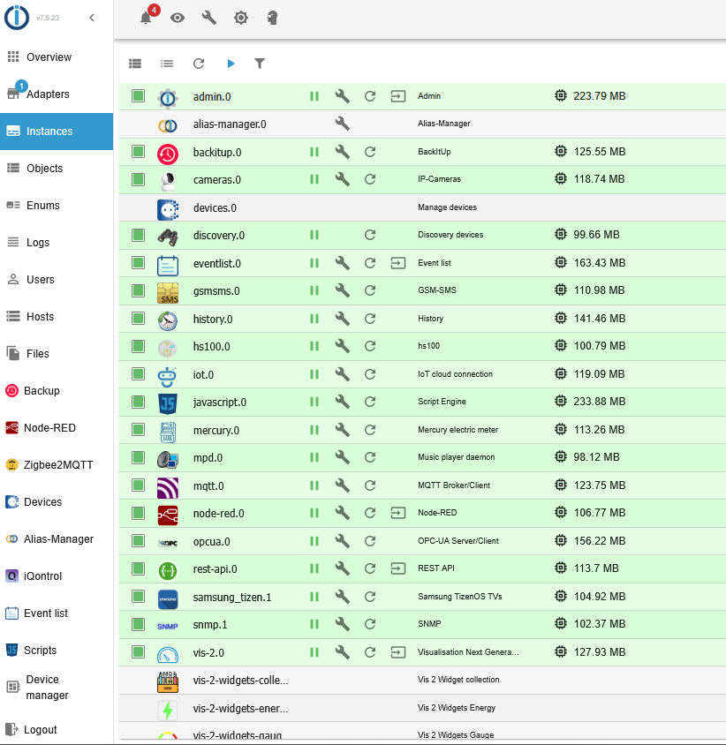This screenshot has width=726, height=745.
Task: Open the Scripts sidebar entry
Action: pos(57,650)
